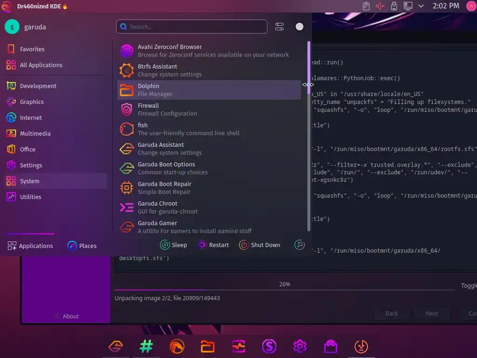Click the garuda user avatar

(12, 27)
